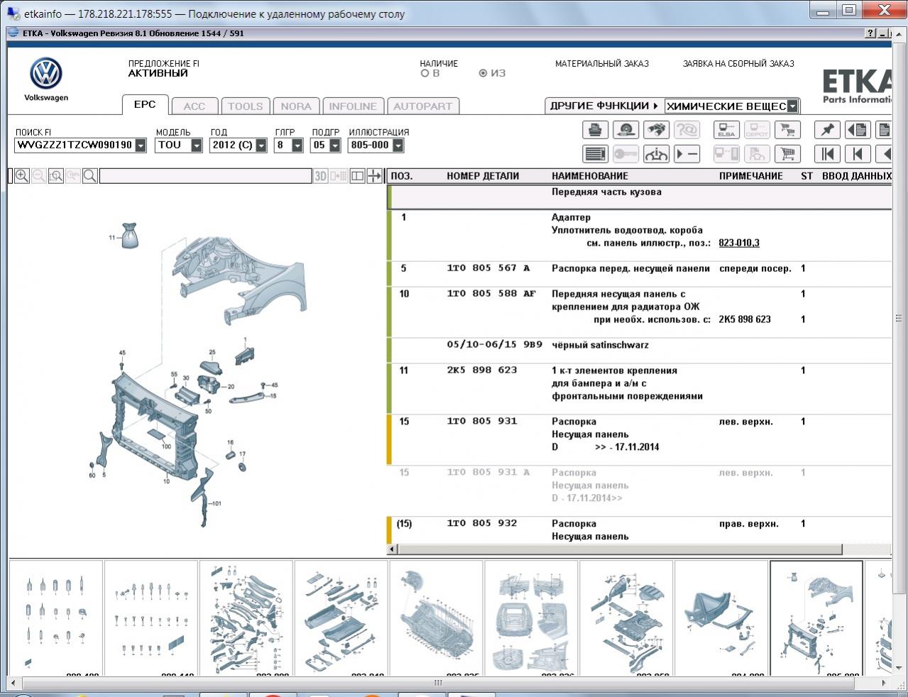
Task: Go to previous illustration with bar-arrow icon
Action: [x=858, y=154]
